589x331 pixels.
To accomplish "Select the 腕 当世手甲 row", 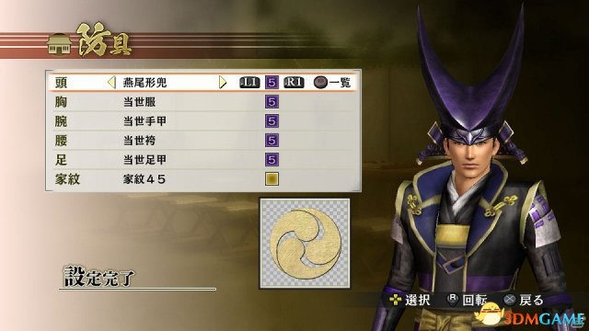I will click(203, 121).
